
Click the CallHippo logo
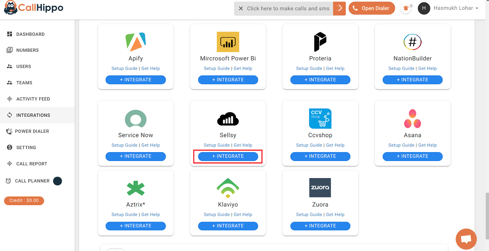pyautogui.click(x=34, y=8)
